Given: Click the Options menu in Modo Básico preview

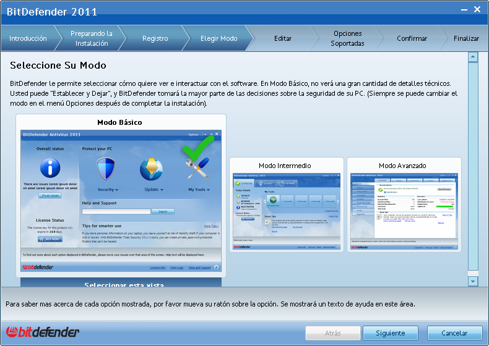Looking at the screenshot, I should click(193, 135).
